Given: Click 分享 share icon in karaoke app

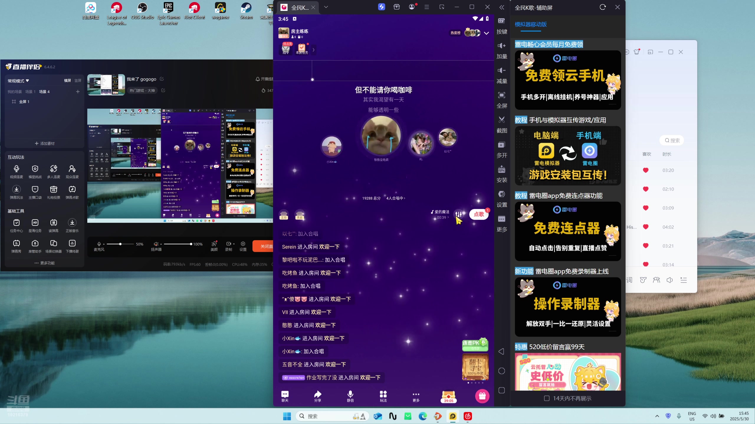Looking at the screenshot, I should pyautogui.click(x=318, y=396).
